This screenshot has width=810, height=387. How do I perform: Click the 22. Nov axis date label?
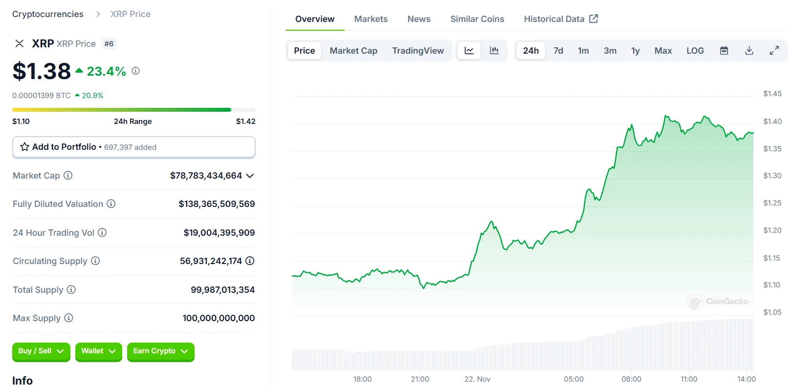pyautogui.click(x=477, y=379)
